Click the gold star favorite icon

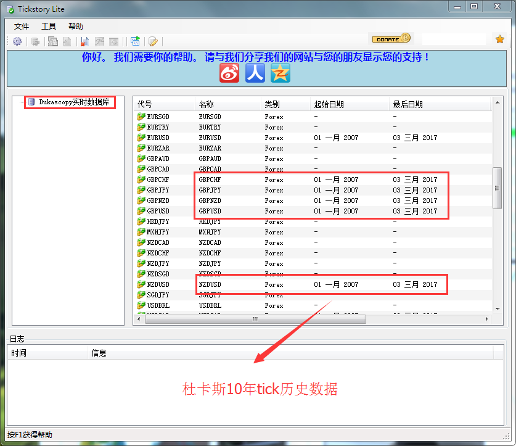[x=499, y=39]
